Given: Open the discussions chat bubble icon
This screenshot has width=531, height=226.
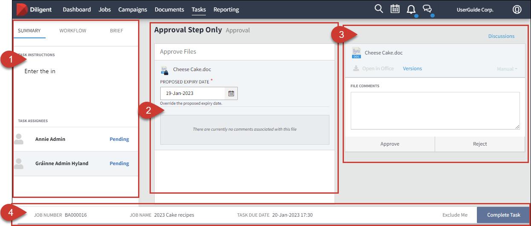Looking at the screenshot, I should coord(427,9).
